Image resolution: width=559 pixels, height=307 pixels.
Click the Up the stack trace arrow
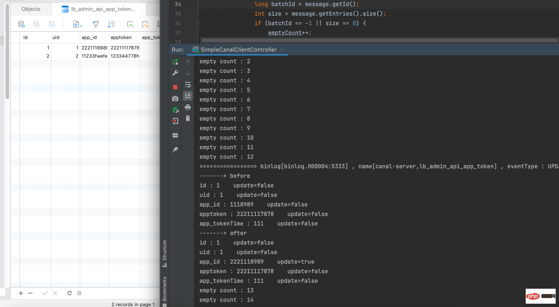coord(188,62)
